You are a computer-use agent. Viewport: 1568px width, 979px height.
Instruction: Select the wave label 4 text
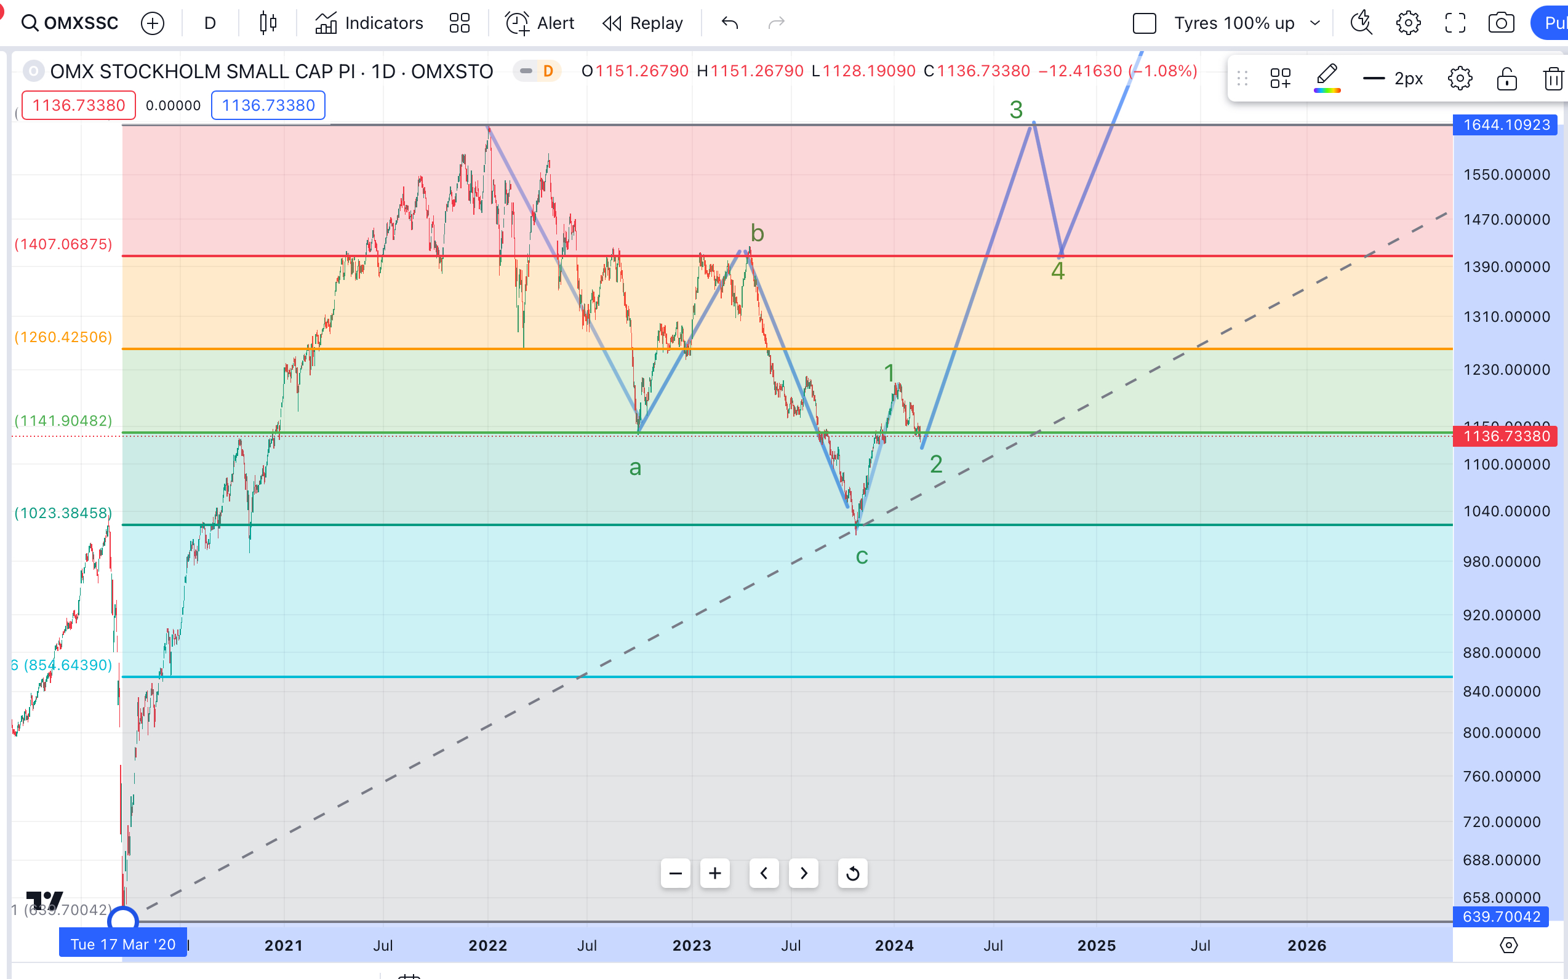click(x=1058, y=271)
